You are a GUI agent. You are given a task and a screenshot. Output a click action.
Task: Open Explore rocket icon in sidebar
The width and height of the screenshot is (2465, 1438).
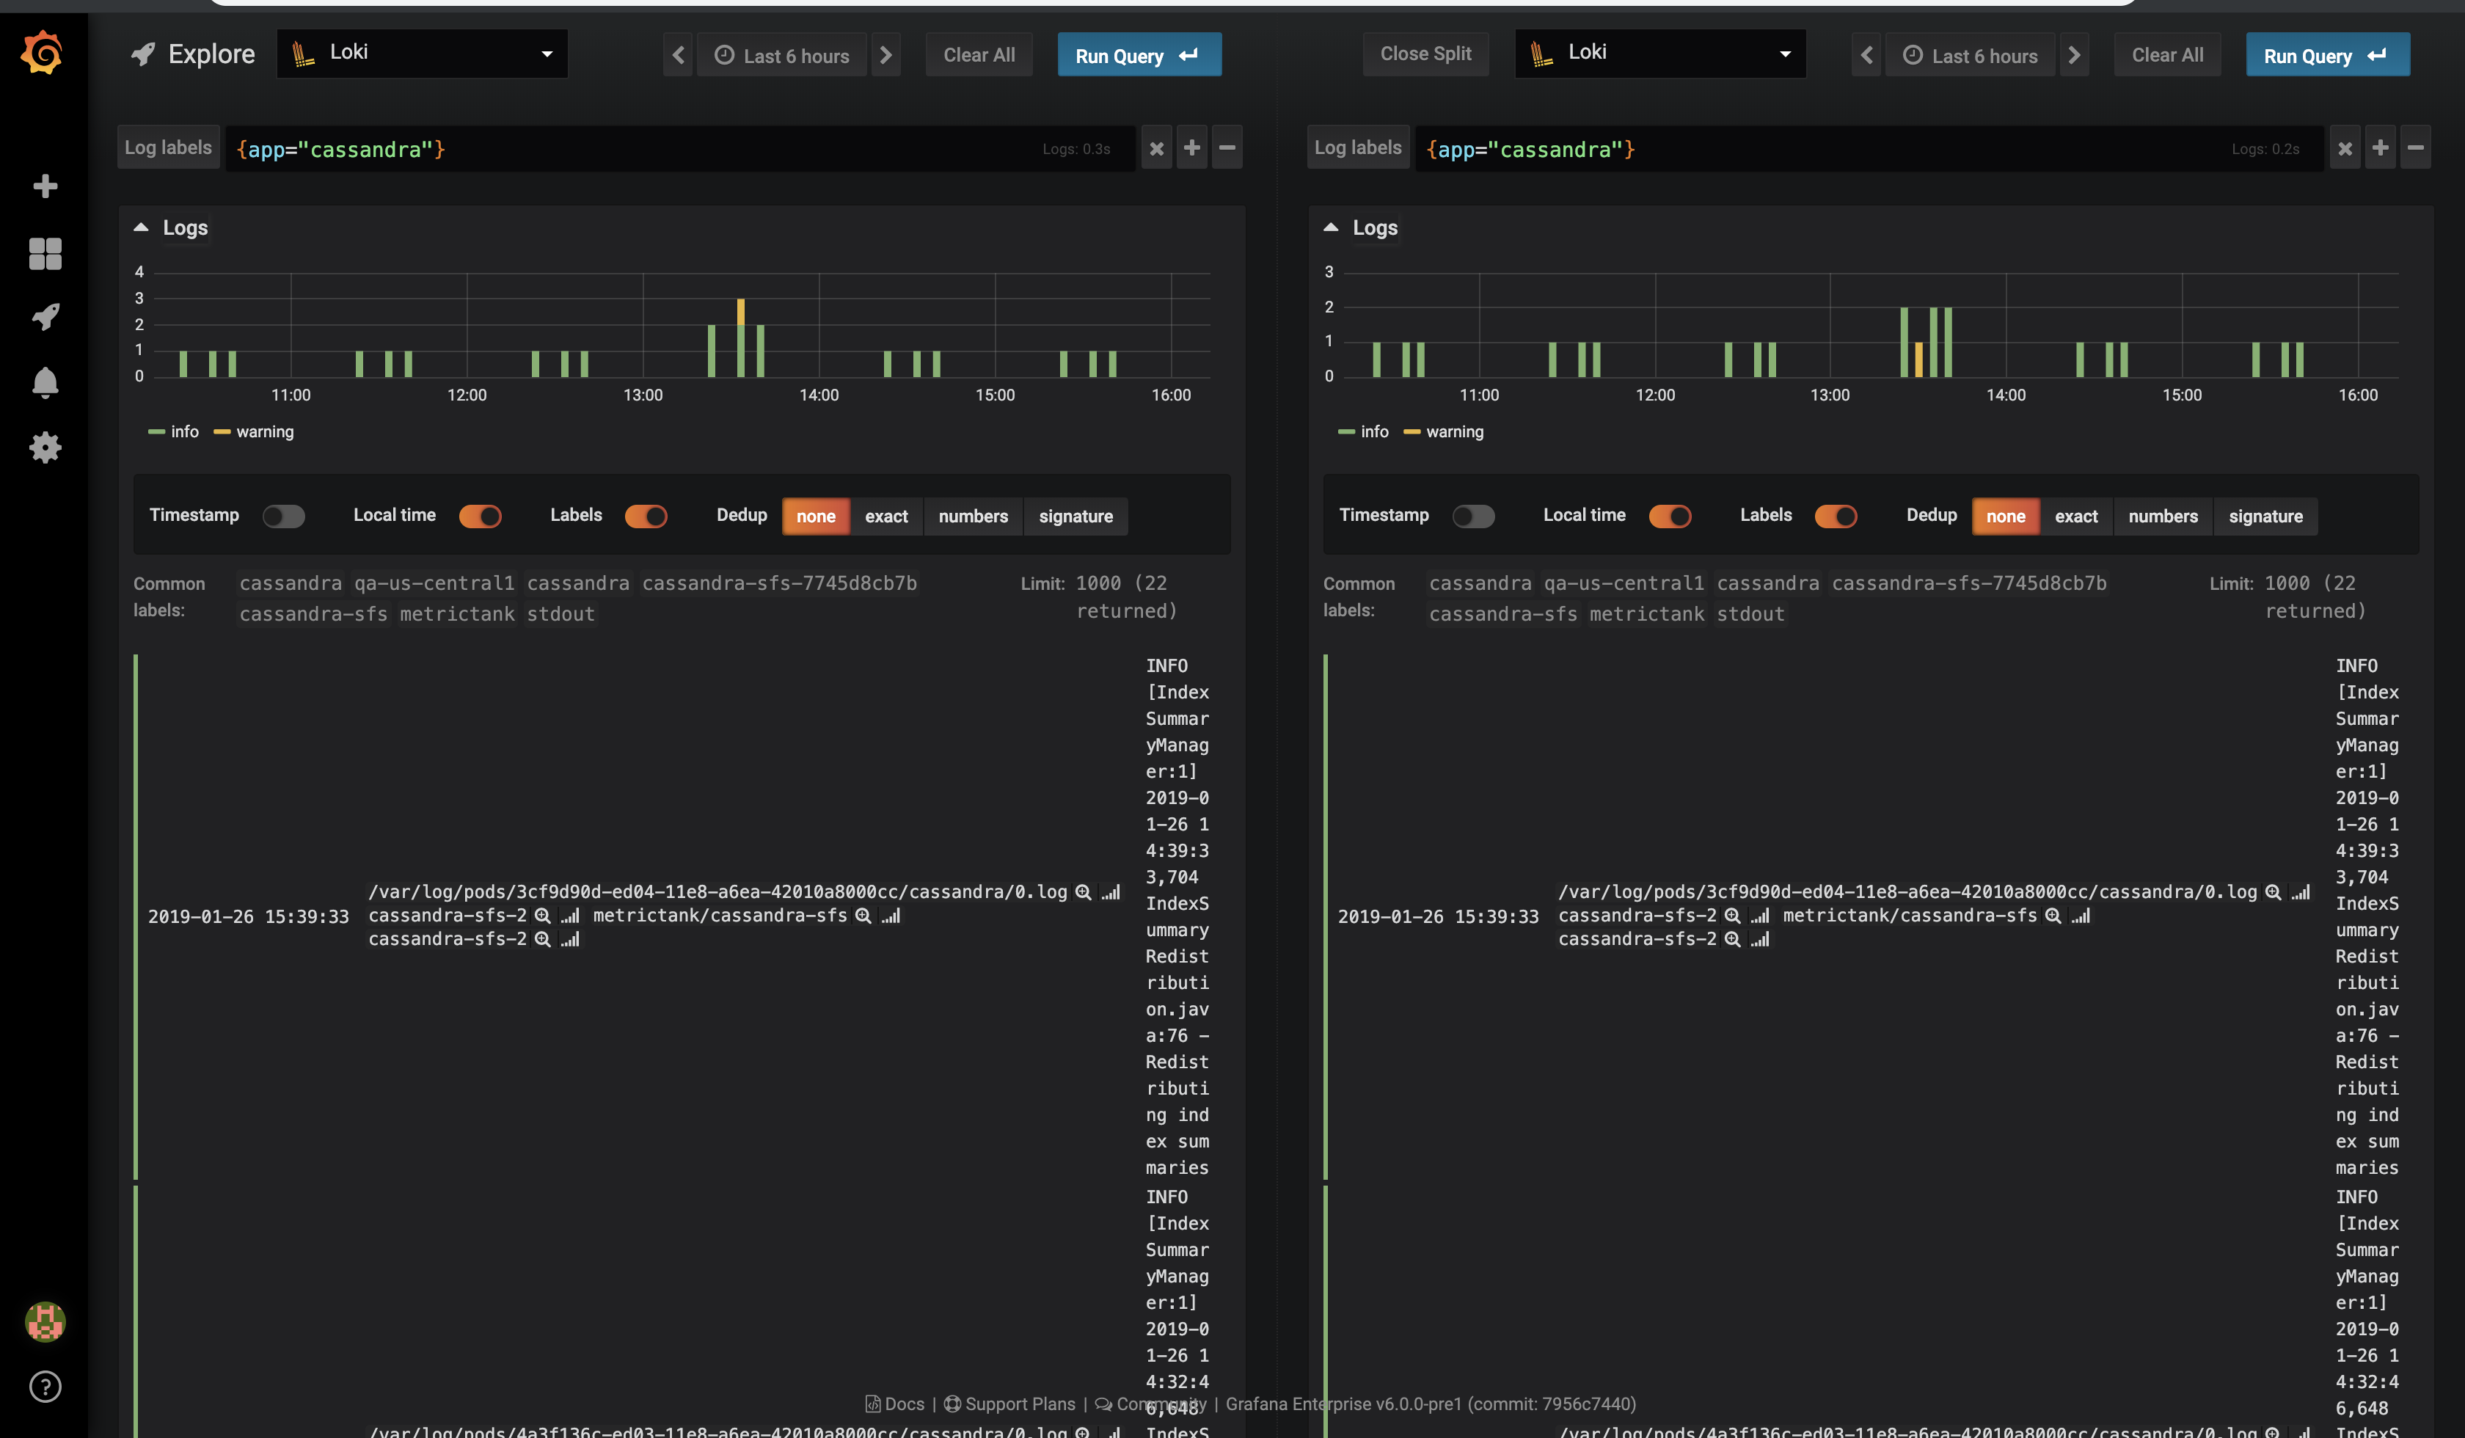tap(45, 317)
